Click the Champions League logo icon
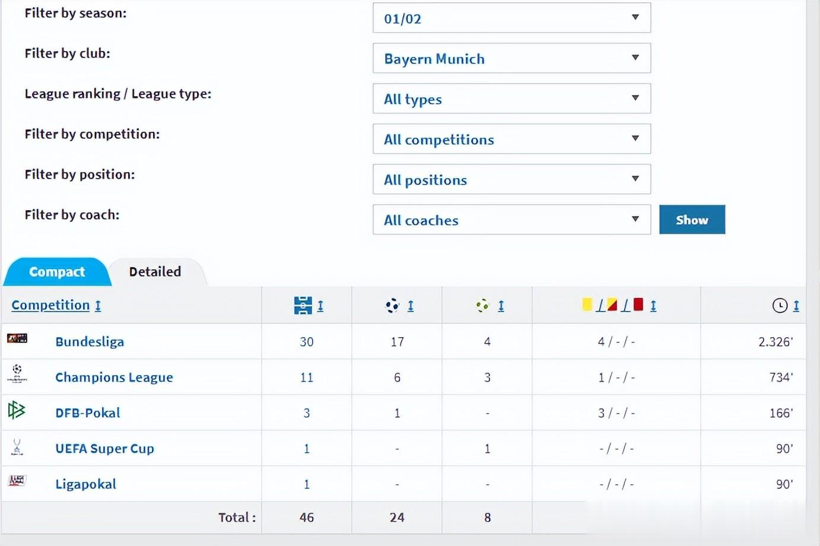 (x=17, y=374)
